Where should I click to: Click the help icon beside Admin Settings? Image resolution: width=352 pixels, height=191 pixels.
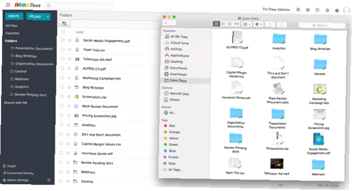(49, 180)
